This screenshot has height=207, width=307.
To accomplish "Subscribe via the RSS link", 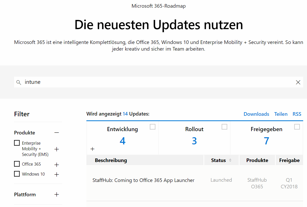I will click(x=297, y=114).
